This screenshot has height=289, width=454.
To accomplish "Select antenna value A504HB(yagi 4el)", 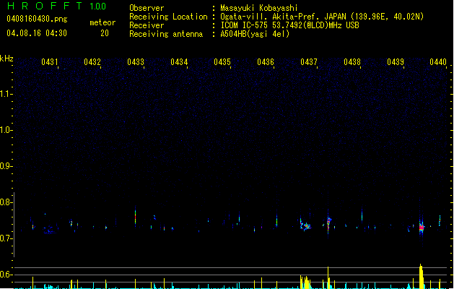I will [255, 34].
